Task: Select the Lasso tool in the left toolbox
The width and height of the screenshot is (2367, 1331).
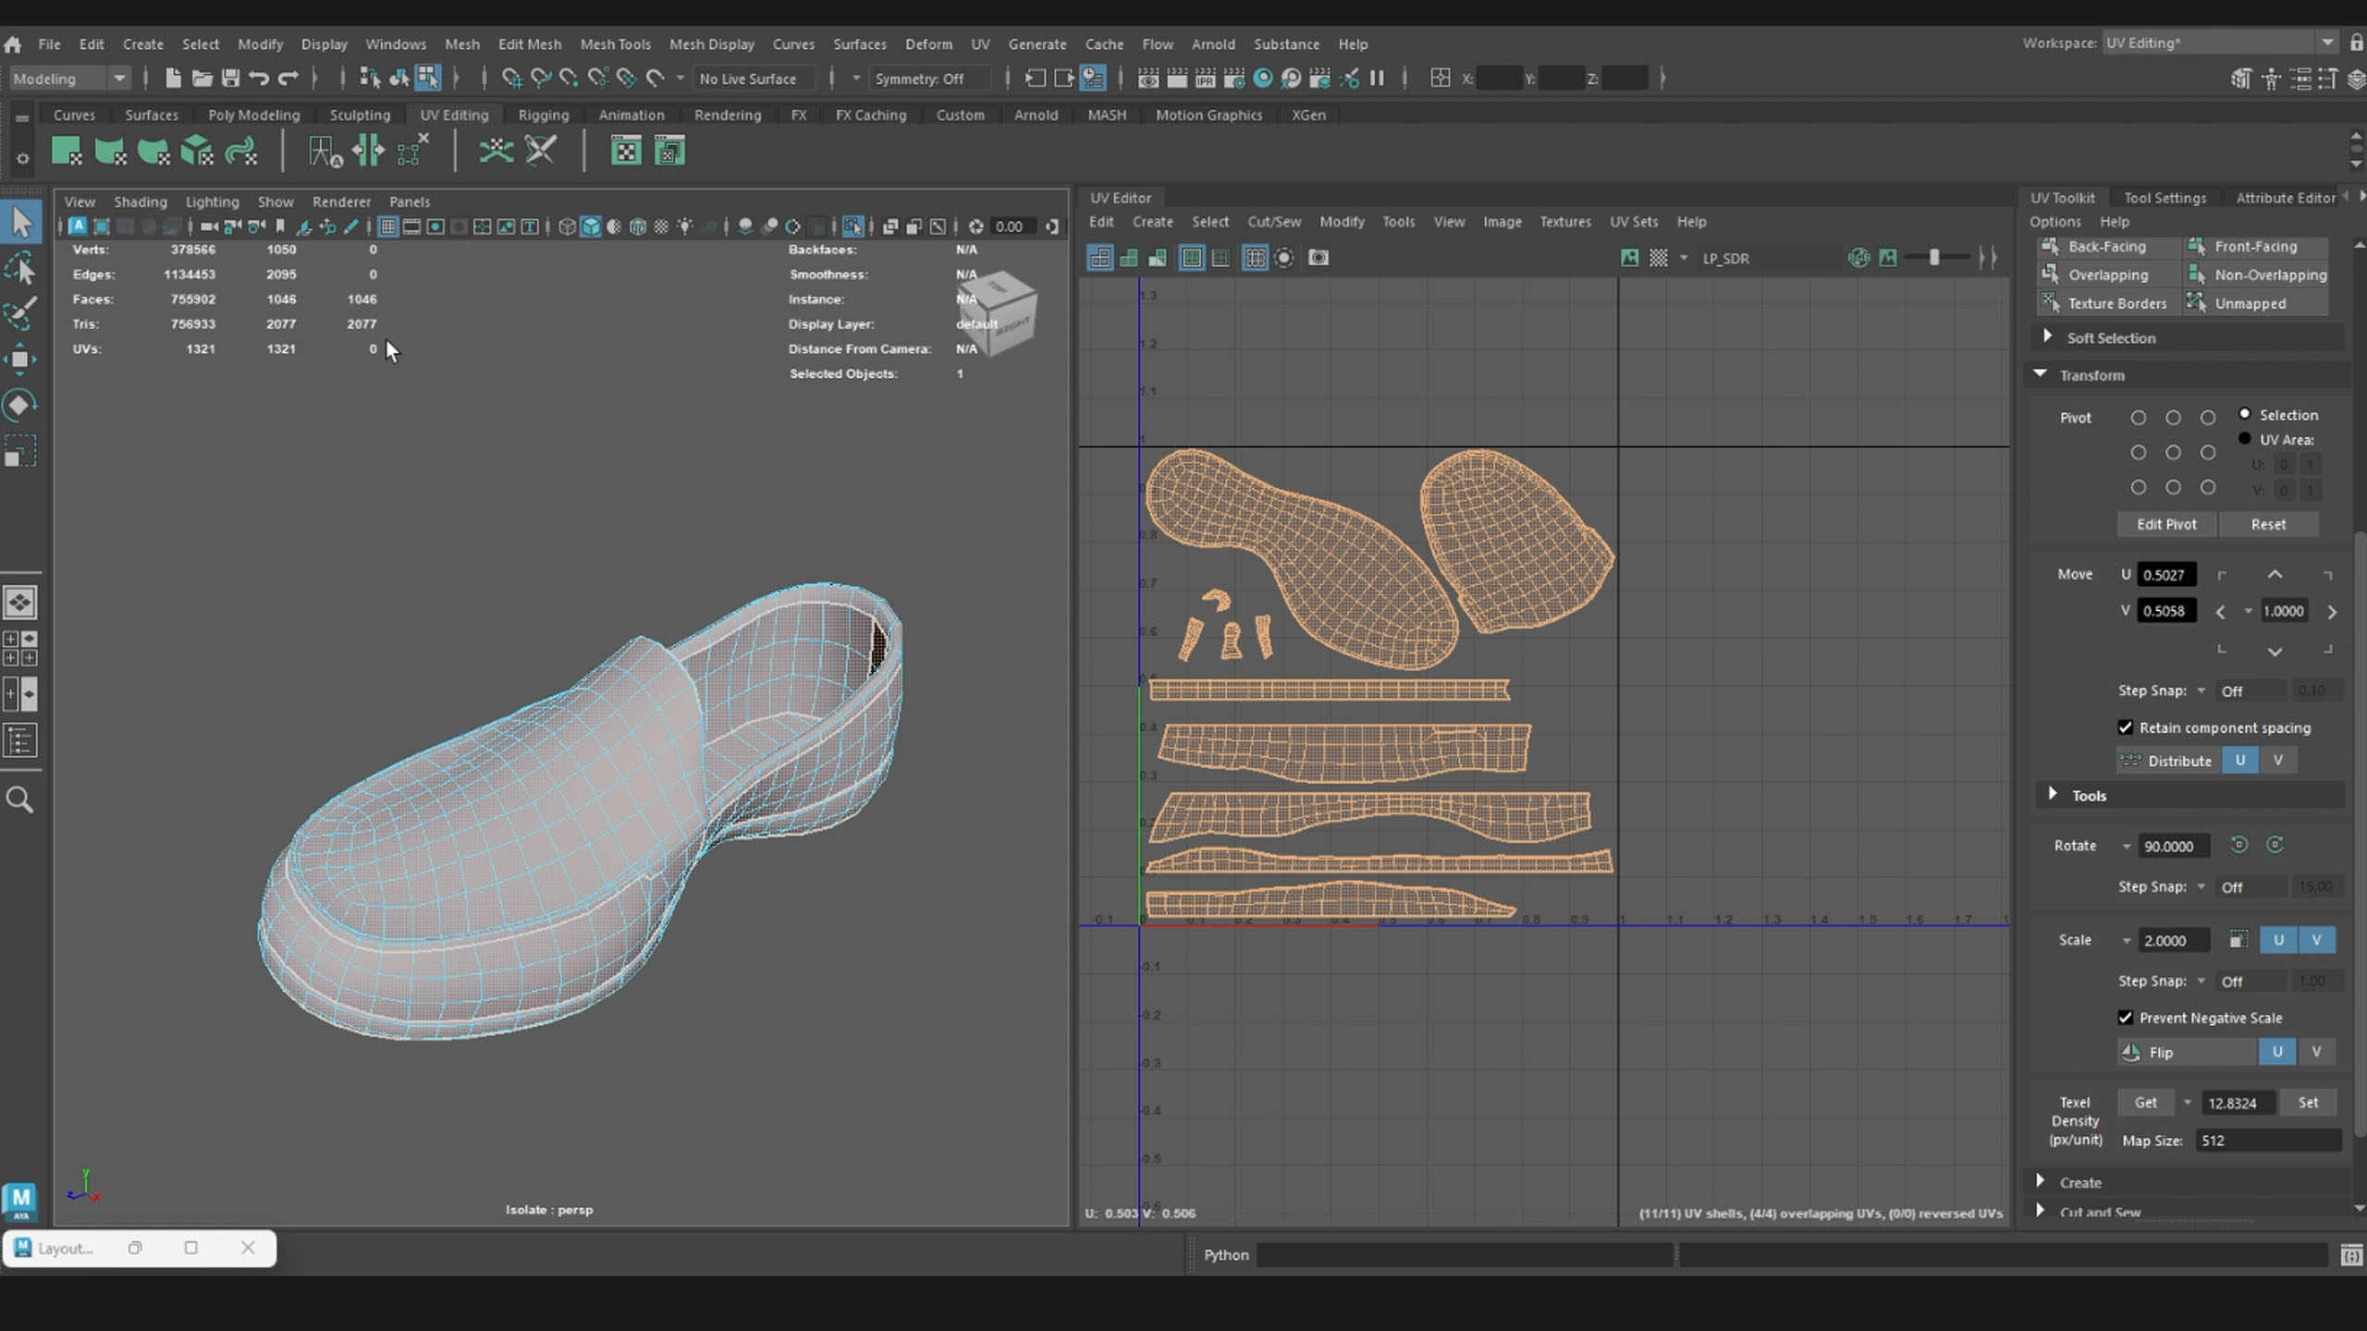Action: (x=20, y=269)
